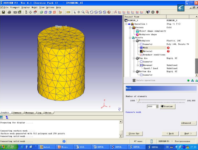
Task: Select the free rotate tool
Action: point(92,12)
